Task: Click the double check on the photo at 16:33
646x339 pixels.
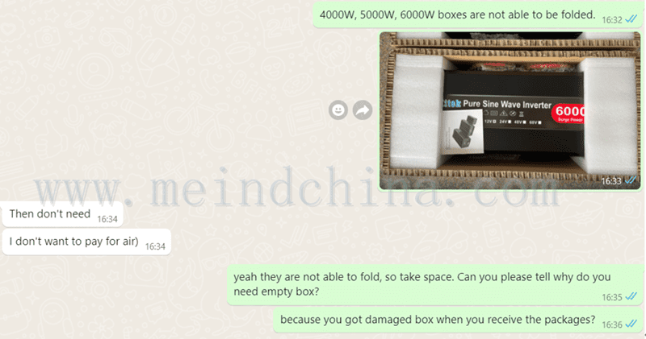Action: [631, 180]
